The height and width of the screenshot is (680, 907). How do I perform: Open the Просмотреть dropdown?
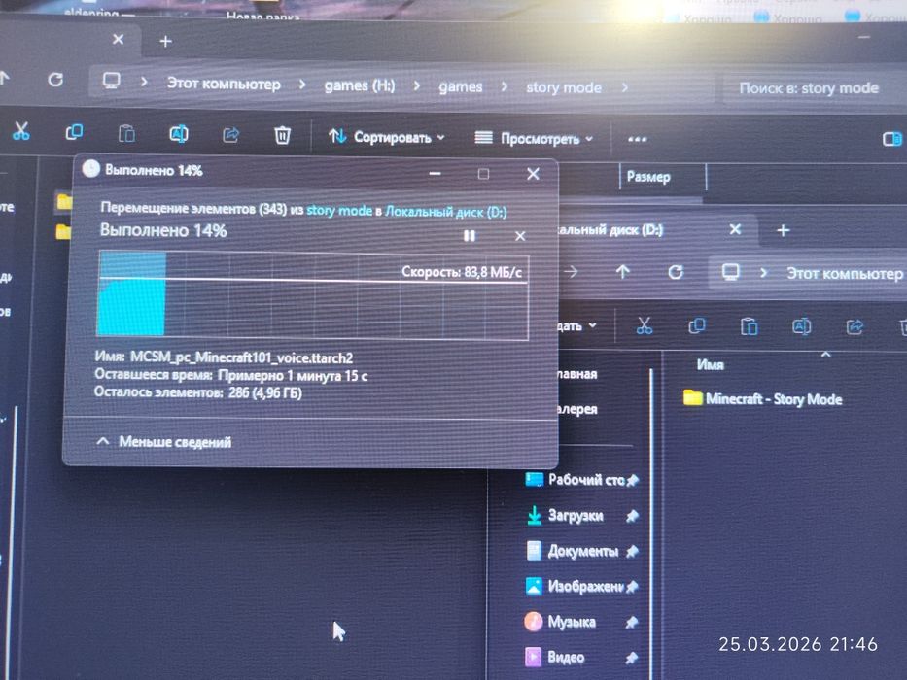[534, 138]
